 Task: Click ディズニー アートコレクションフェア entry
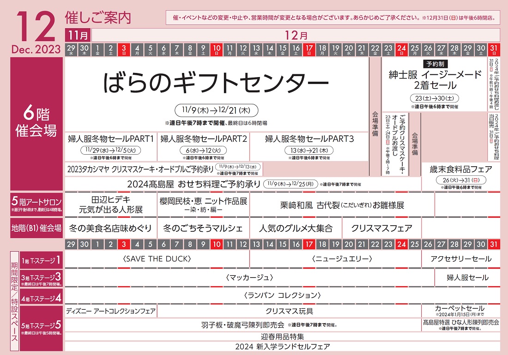click(x=111, y=311)
